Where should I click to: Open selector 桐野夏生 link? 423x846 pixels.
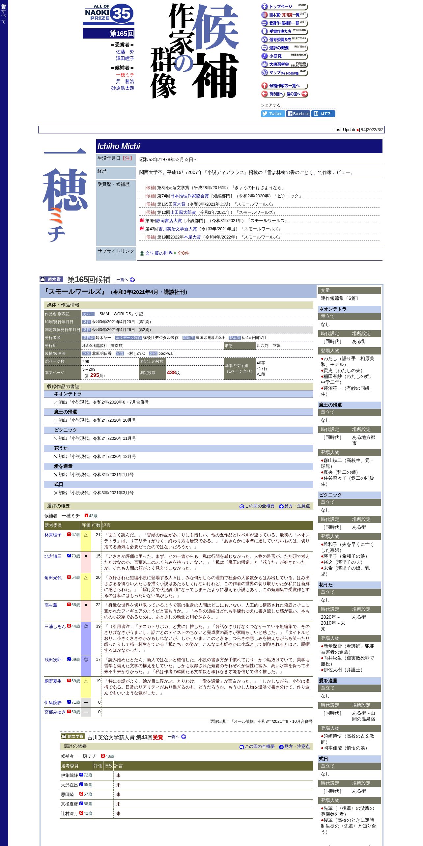click(x=53, y=681)
